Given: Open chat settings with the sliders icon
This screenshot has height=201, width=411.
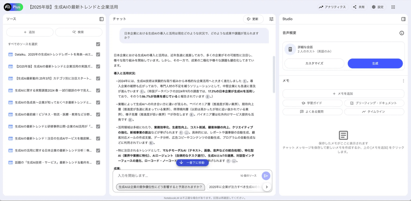Looking at the screenshot, I should [271, 19].
